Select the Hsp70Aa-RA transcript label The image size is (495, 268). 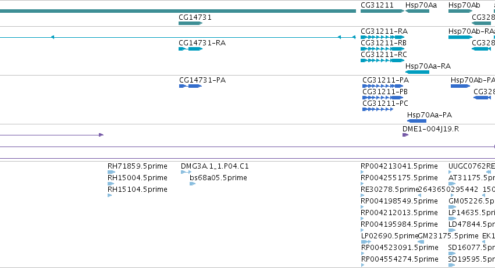coord(428,66)
